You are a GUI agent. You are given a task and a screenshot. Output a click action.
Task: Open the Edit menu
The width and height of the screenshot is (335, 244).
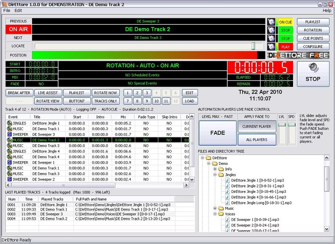(x=18, y=10)
